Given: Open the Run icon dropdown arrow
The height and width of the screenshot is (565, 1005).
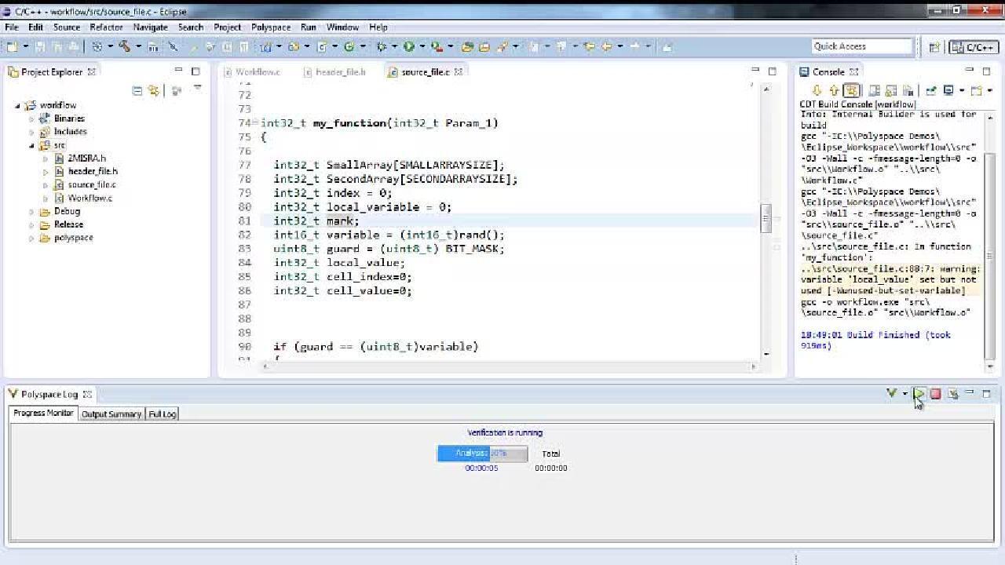Looking at the screenshot, I should tap(422, 47).
